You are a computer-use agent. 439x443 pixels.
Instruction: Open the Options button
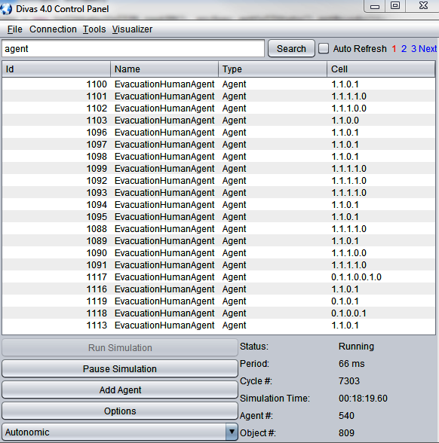pos(120,411)
